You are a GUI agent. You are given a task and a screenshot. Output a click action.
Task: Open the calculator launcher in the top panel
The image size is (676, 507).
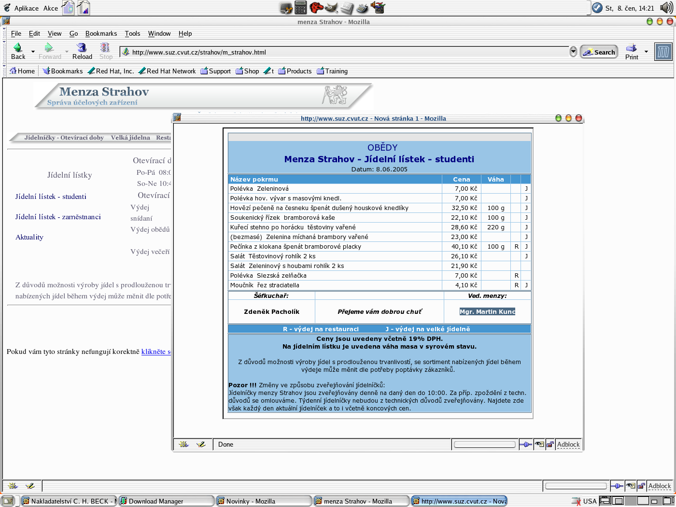[301, 8]
